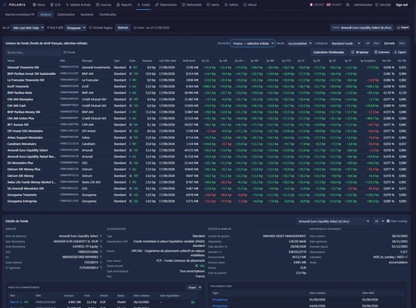Open the 1Y period dropdown
Image resolution: width=416 pixels, height=308 pixels.
(x=379, y=222)
